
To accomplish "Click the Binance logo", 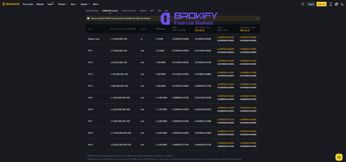I will pos(10,4).
